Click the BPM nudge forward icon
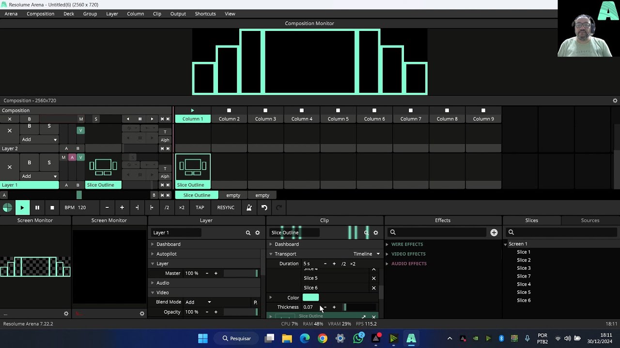The height and width of the screenshot is (348, 620). point(152,207)
